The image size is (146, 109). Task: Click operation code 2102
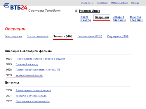[9, 101]
